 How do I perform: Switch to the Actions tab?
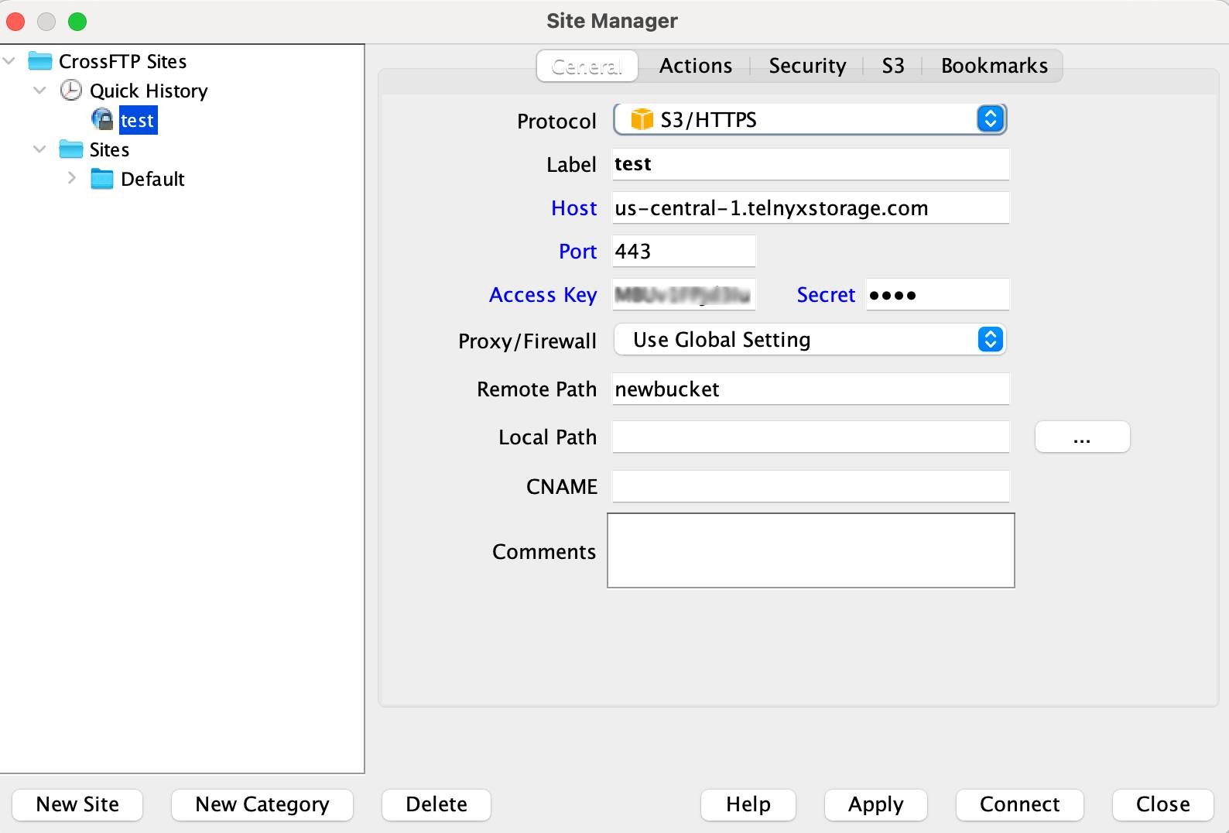pos(696,67)
